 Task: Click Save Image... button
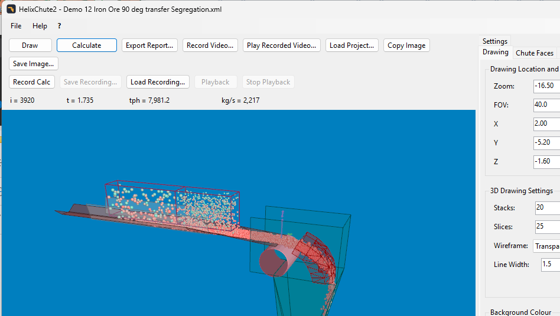point(34,64)
